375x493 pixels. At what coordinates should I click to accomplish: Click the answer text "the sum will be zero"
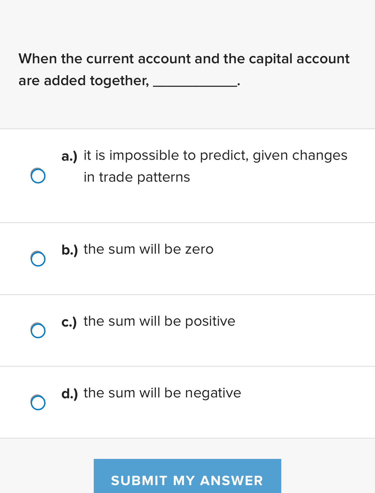point(148,249)
